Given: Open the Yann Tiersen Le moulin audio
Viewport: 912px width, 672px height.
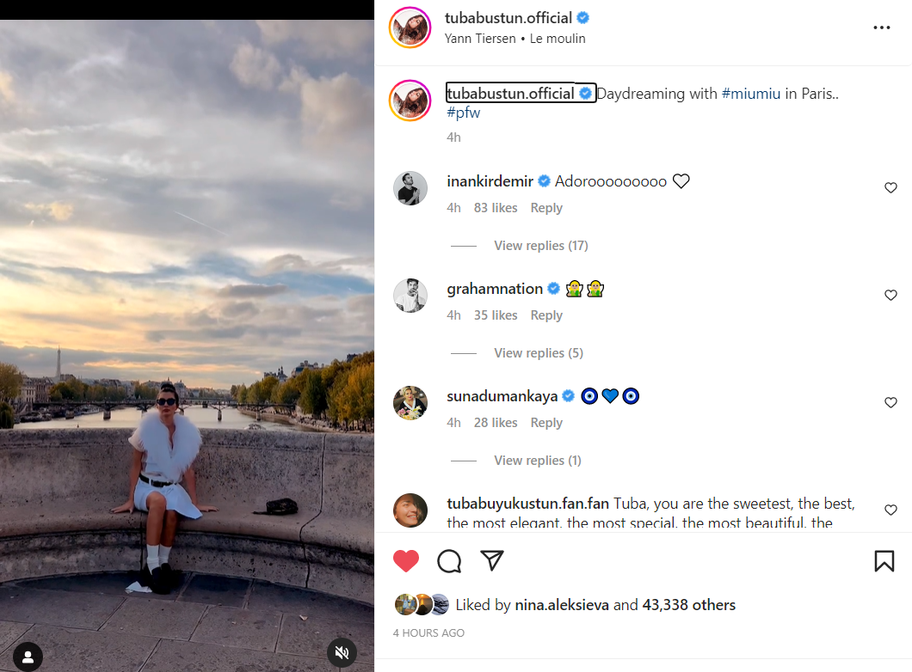Looking at the screenshot, I should pos(515,39).
